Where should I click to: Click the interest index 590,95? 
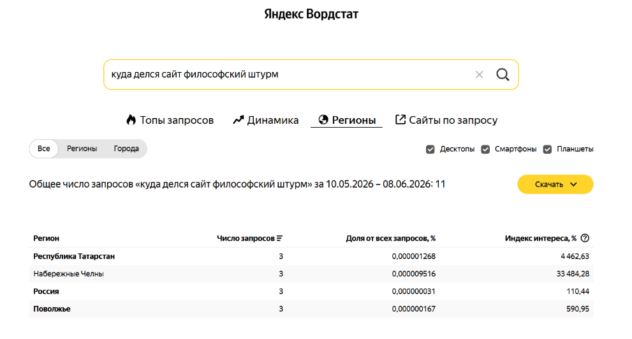(578, 309)
